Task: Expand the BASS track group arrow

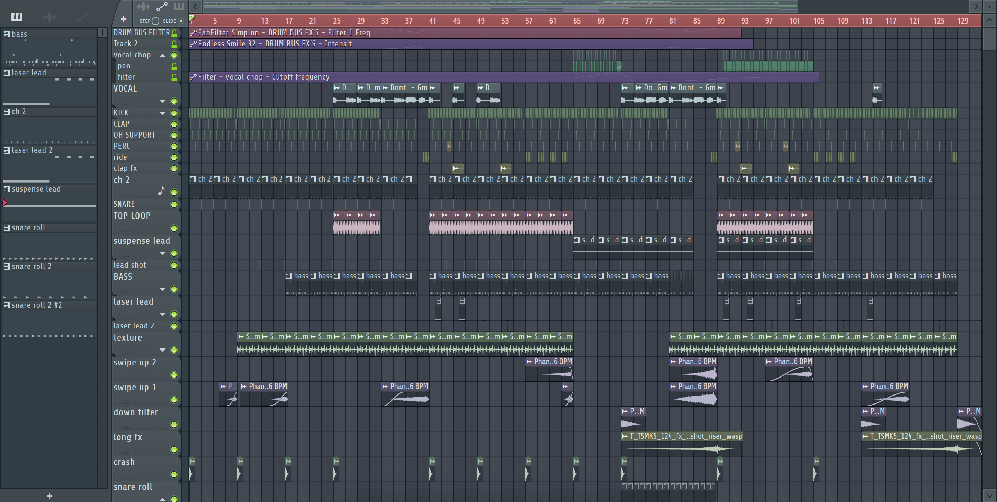Action: click(163, 289)
